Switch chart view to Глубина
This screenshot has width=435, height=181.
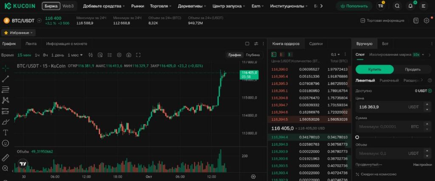[253, 55]
